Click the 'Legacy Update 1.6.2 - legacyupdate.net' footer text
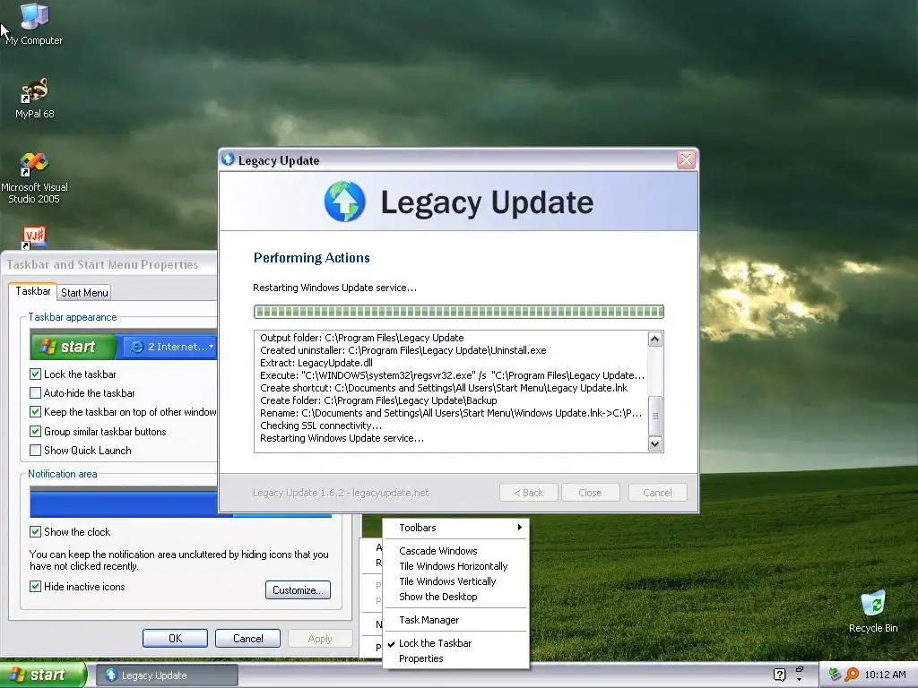This screenshot has width=918, height=688. pos(341,493)
